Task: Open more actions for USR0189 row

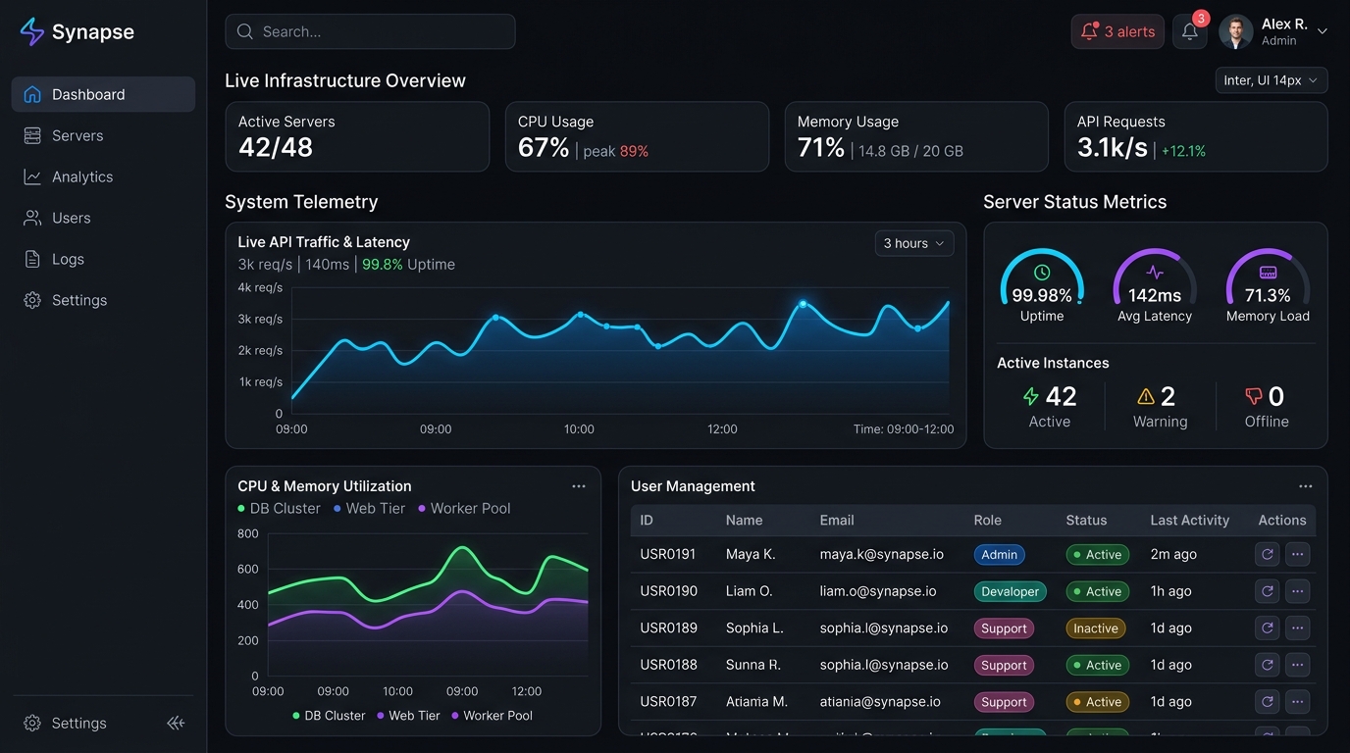Action: [1298, 627]
